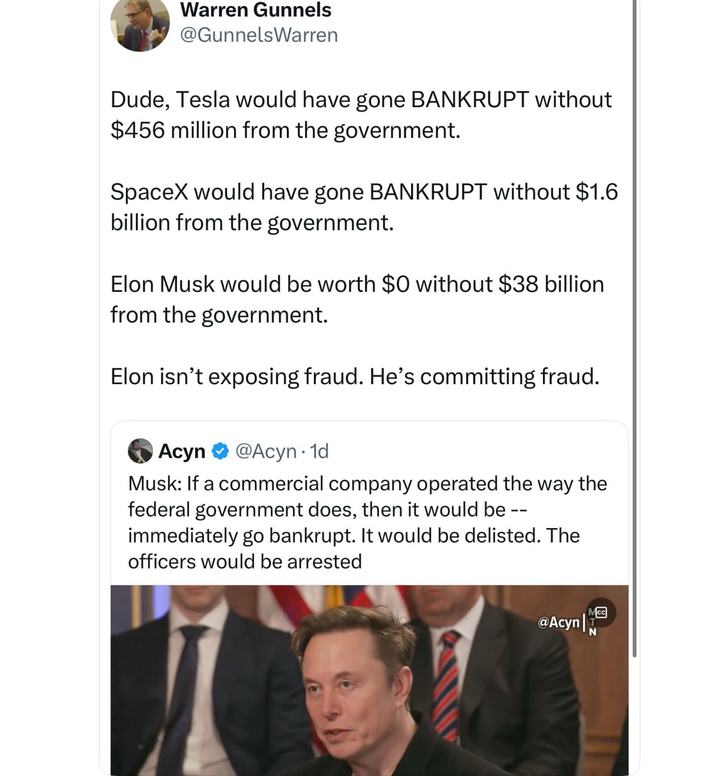The image size is (709, 776).
Task: Click the Warren Gunnels display name
Action: pyautogui.click(x=256, y=9)
